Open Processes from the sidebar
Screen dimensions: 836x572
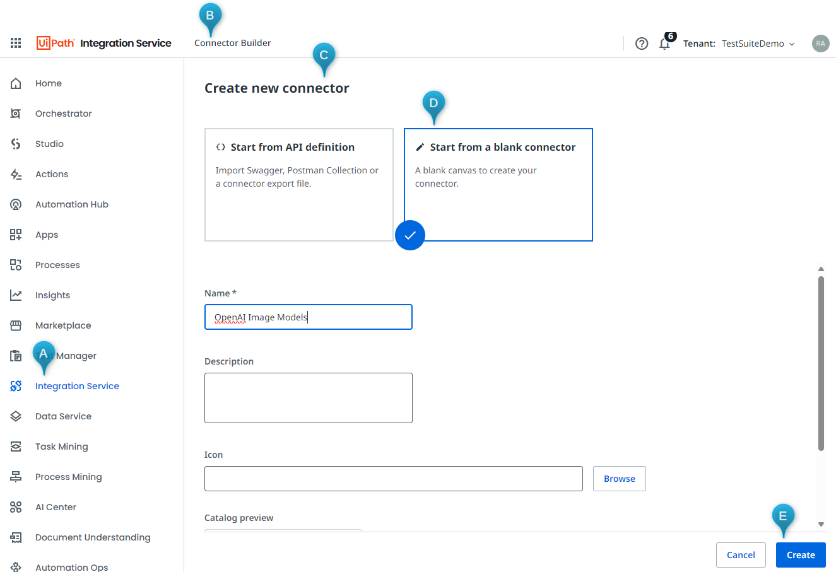coord(57,265)
